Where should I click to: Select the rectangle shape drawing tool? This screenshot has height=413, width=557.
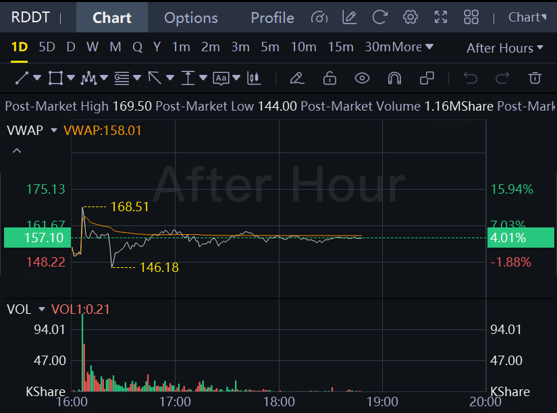coord(55,78)
